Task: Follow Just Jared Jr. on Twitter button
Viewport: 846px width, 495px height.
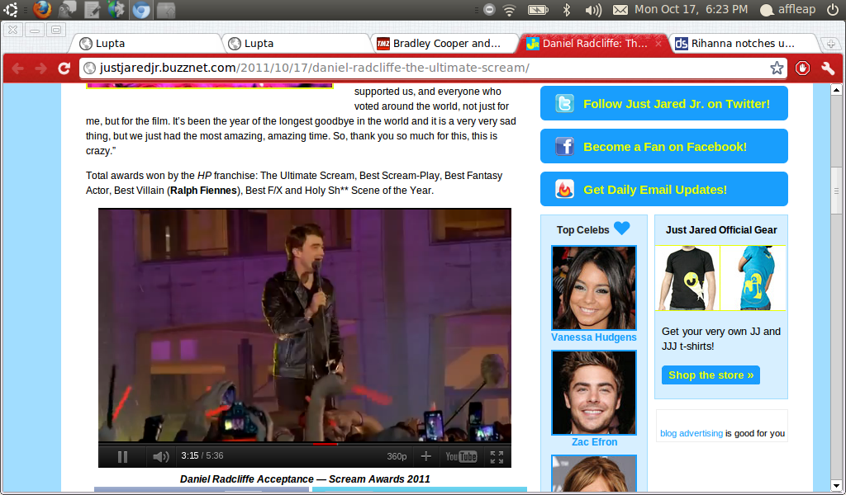Action: coord(663,103)
